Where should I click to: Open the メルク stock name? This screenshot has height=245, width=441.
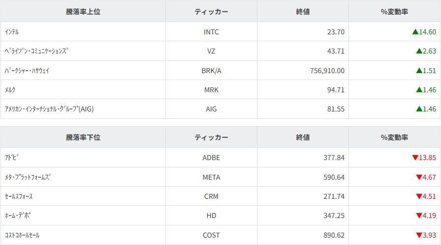(x=10, y=90)
